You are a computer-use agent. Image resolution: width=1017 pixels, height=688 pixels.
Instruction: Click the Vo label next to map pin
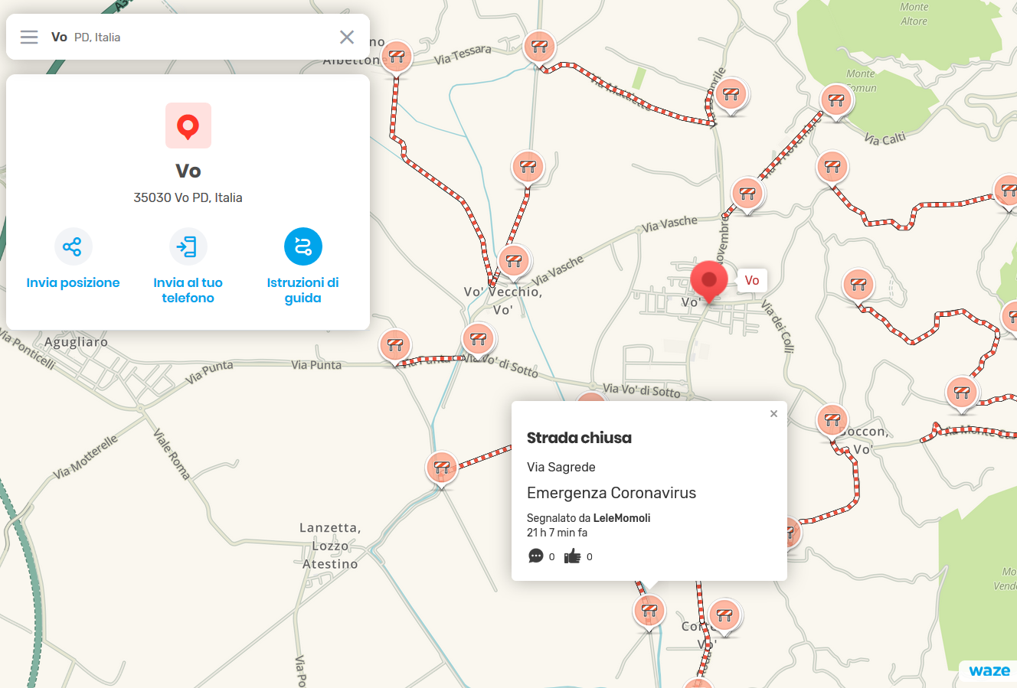tap(752, 280)
